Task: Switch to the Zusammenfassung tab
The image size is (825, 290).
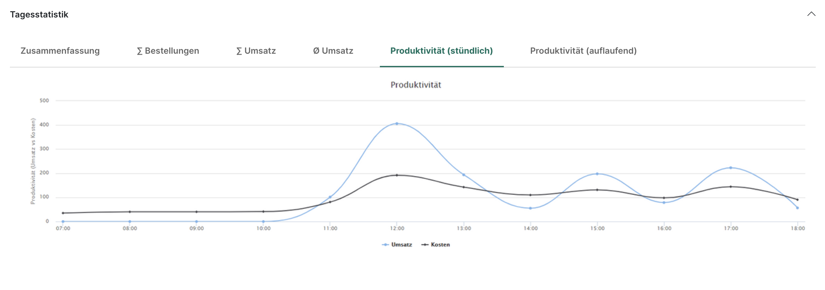Action: [x=60, y=51]
